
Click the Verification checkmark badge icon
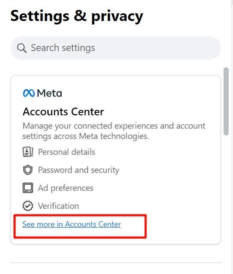pos(28,206)
